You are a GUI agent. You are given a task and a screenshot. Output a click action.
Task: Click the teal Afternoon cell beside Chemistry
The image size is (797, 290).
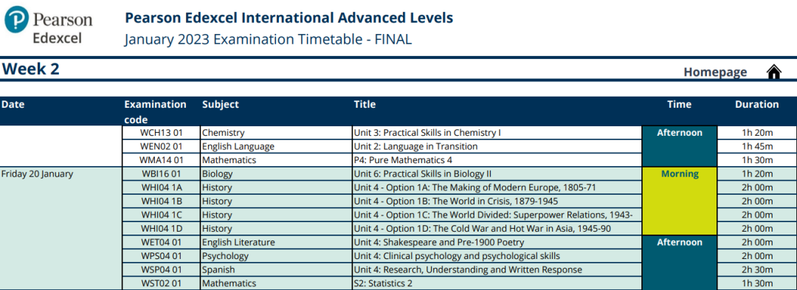pyautogui.click(x=680, y=147)
